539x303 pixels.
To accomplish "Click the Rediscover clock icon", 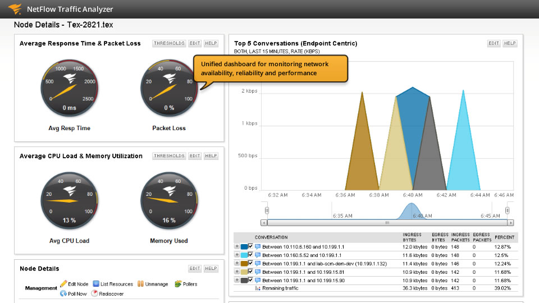I will pyautogui.click(x=94, y=293).
